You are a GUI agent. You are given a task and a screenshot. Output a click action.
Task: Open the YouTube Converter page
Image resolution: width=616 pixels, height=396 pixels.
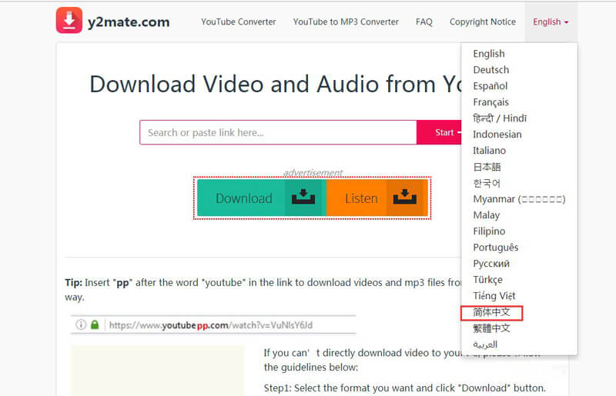pyautogui.click(x=239, y=22)
